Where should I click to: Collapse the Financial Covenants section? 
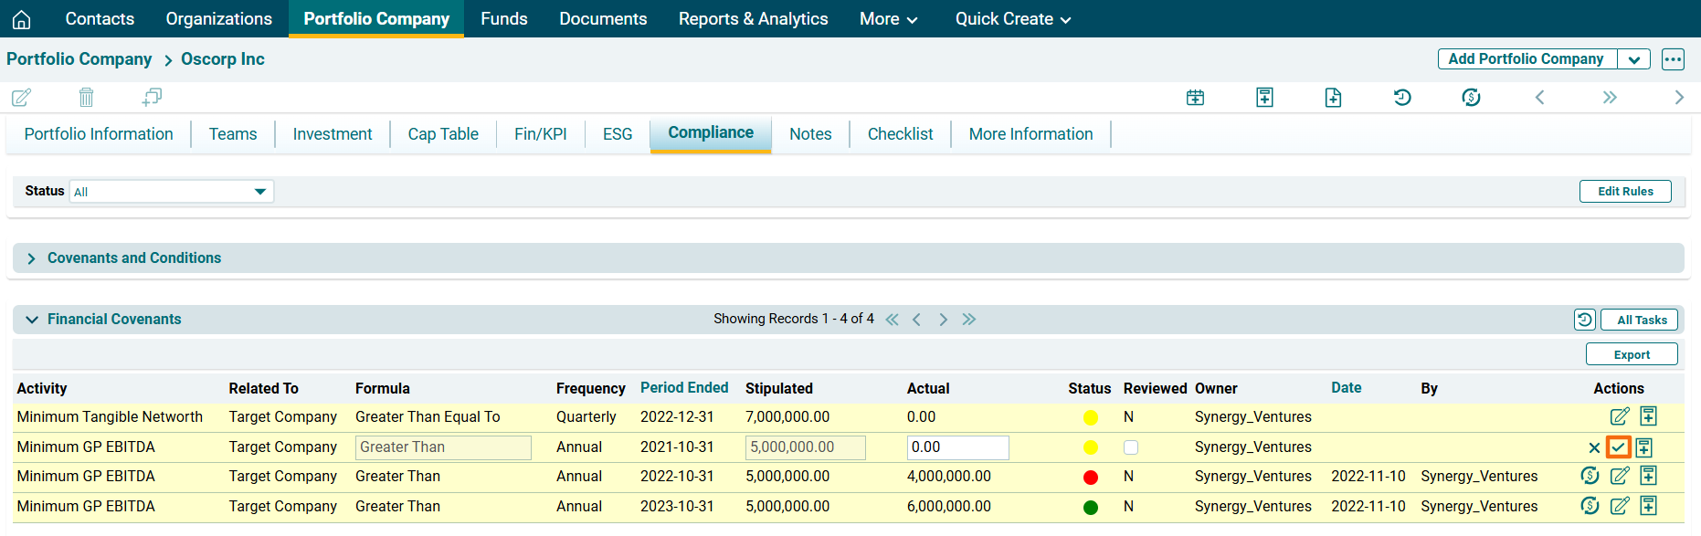[32, 320]
